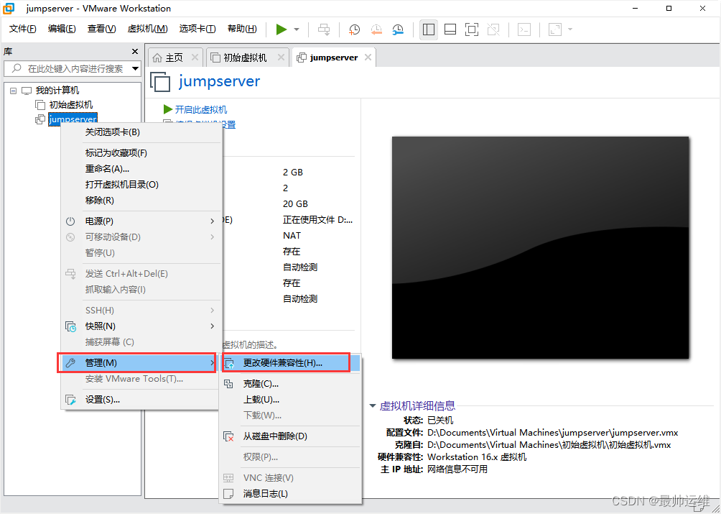Select 初始虚拟机 in the library tree
721x514 pixels.
[71, 105]
